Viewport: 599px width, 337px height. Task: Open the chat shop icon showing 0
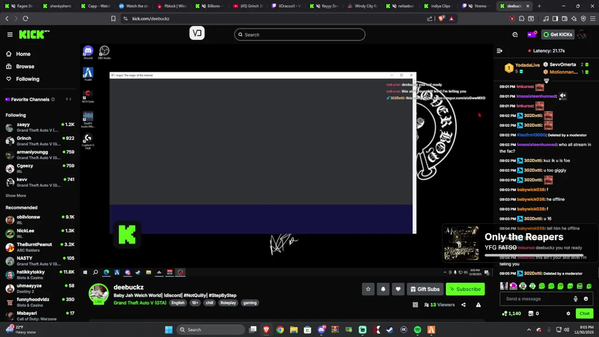pos(531,314)
